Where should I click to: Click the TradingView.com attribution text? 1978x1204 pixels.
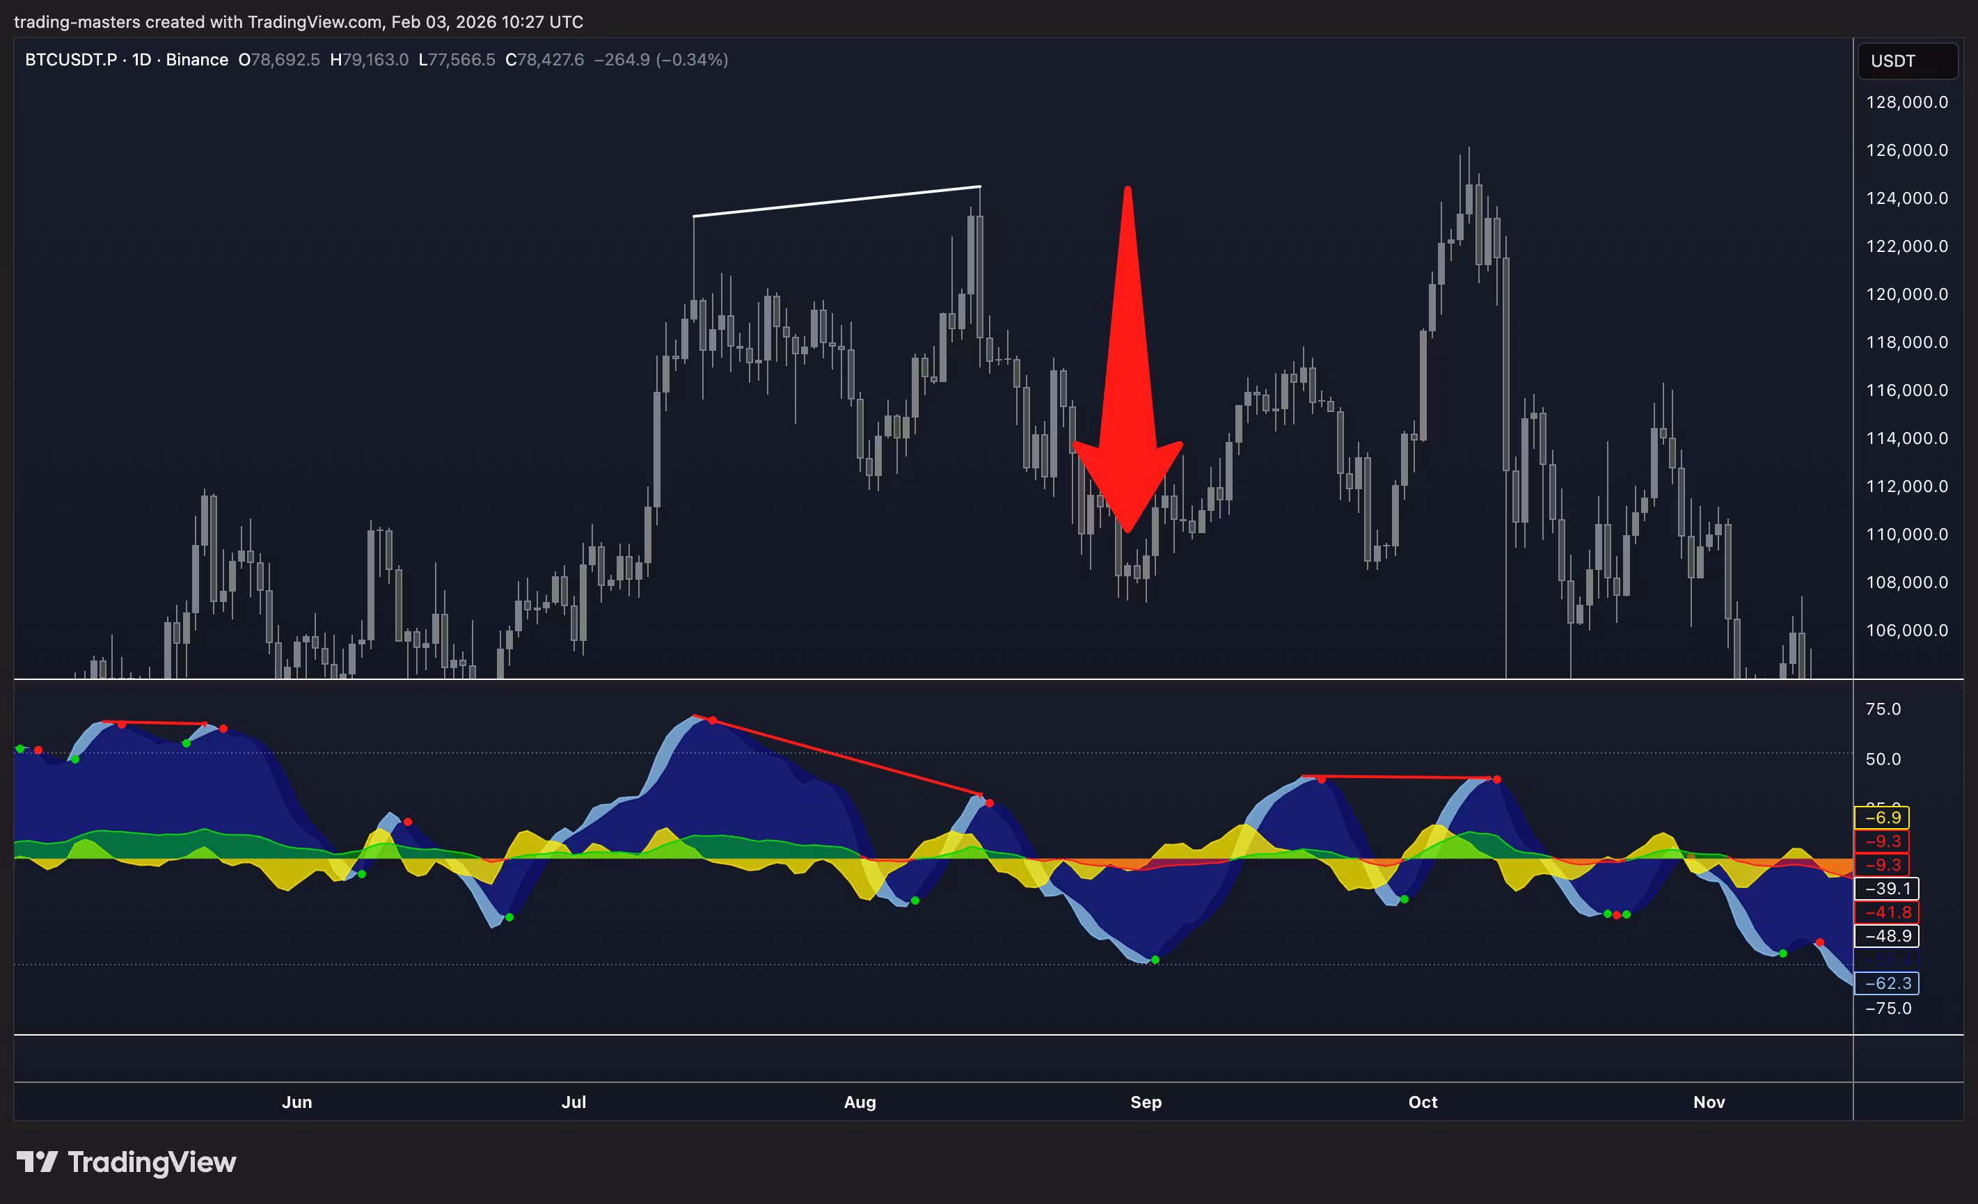[315, 22]
